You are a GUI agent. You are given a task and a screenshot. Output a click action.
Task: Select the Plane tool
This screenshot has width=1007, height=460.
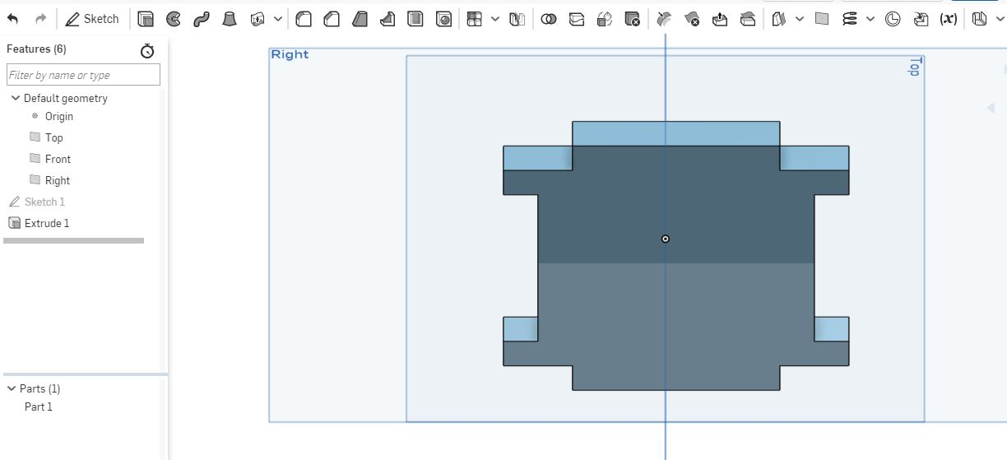822,19
